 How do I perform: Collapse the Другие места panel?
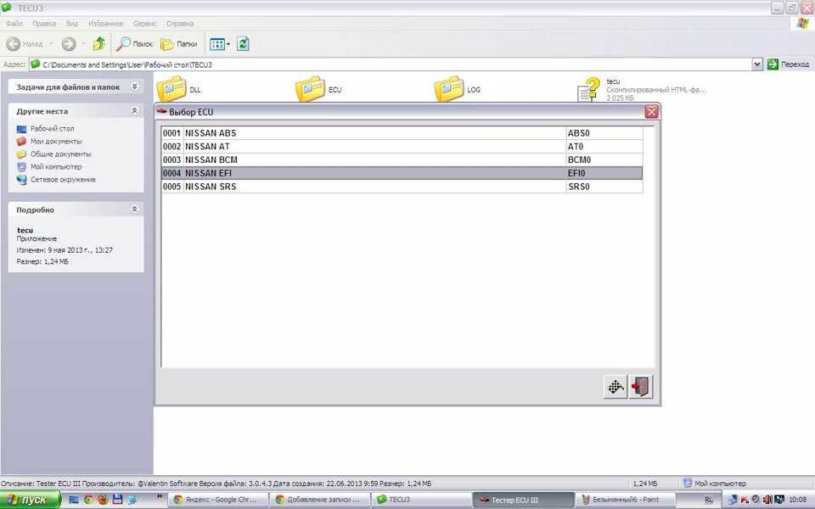pyautogui.click(x=134, y=111)
